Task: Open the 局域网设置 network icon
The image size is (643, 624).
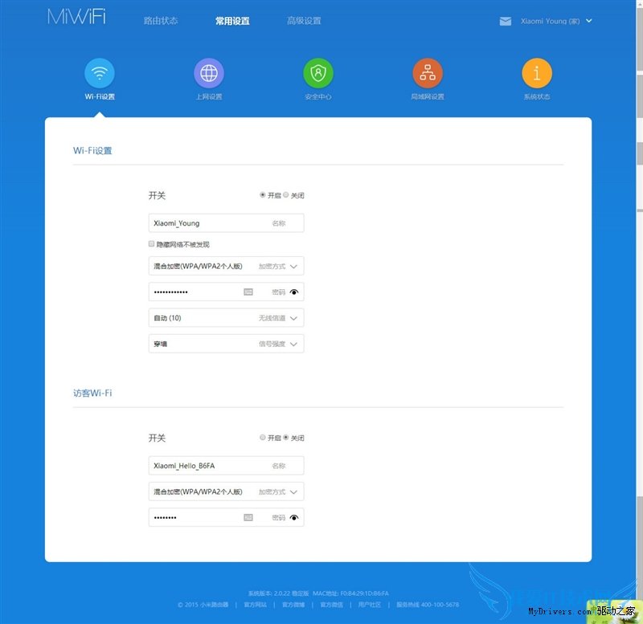Action: click(x=428, y=73)
